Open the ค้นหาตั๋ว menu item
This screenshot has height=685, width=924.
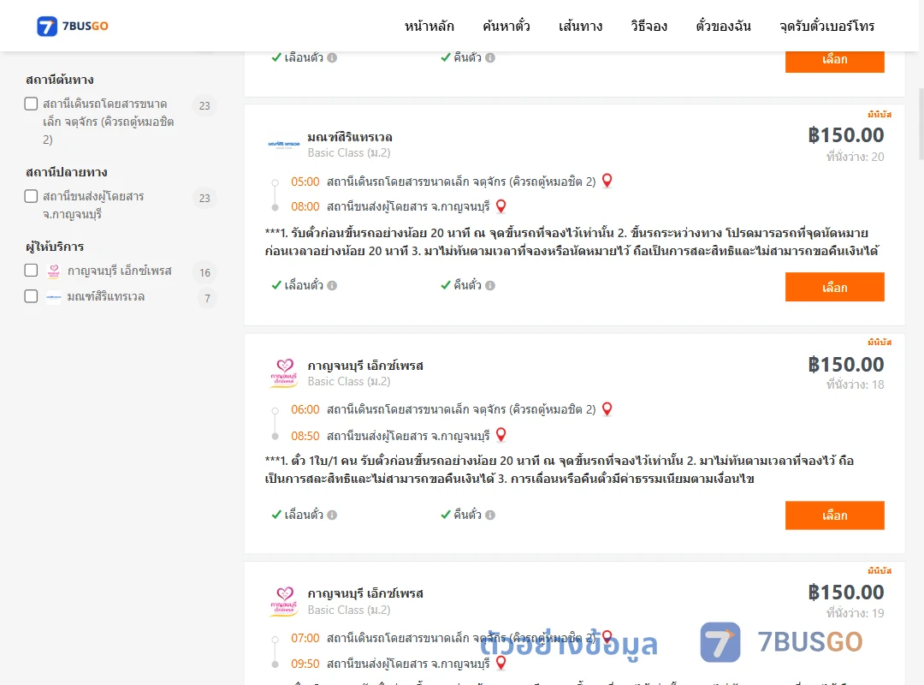[x=506, y=26]
